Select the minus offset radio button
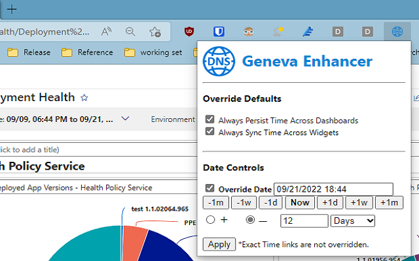419x261 pixels. 250,220
